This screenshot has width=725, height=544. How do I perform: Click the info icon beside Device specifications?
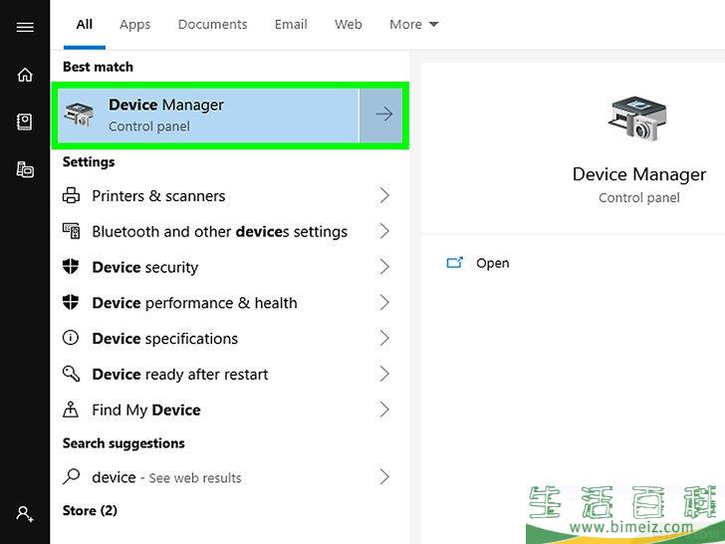click(71, 338)
